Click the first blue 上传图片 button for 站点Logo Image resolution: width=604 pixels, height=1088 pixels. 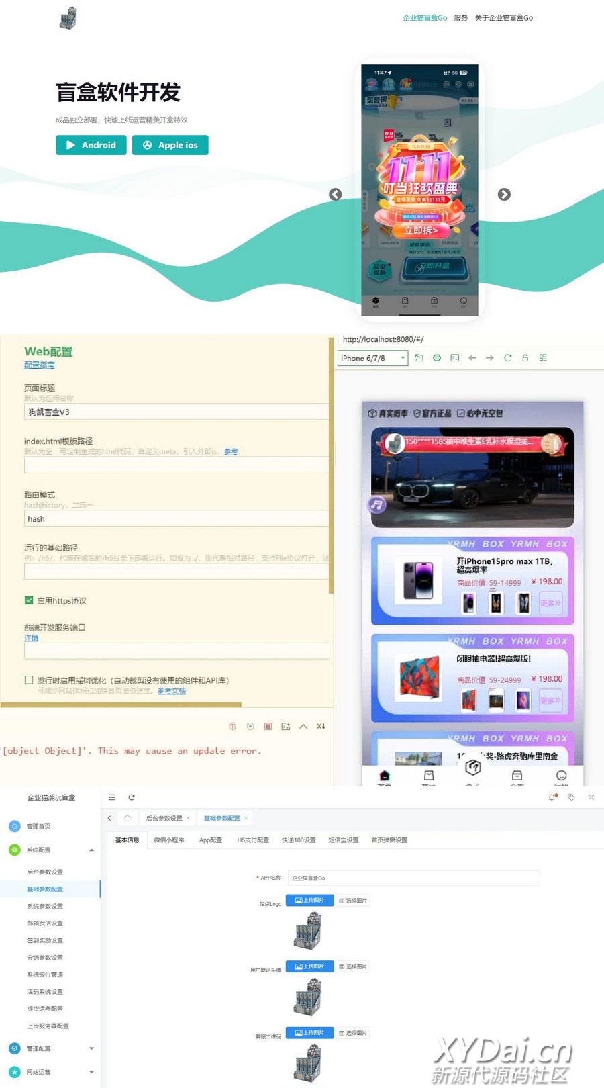309,900
